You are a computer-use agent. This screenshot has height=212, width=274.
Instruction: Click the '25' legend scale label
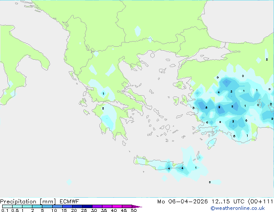click(x=84, y=210)
